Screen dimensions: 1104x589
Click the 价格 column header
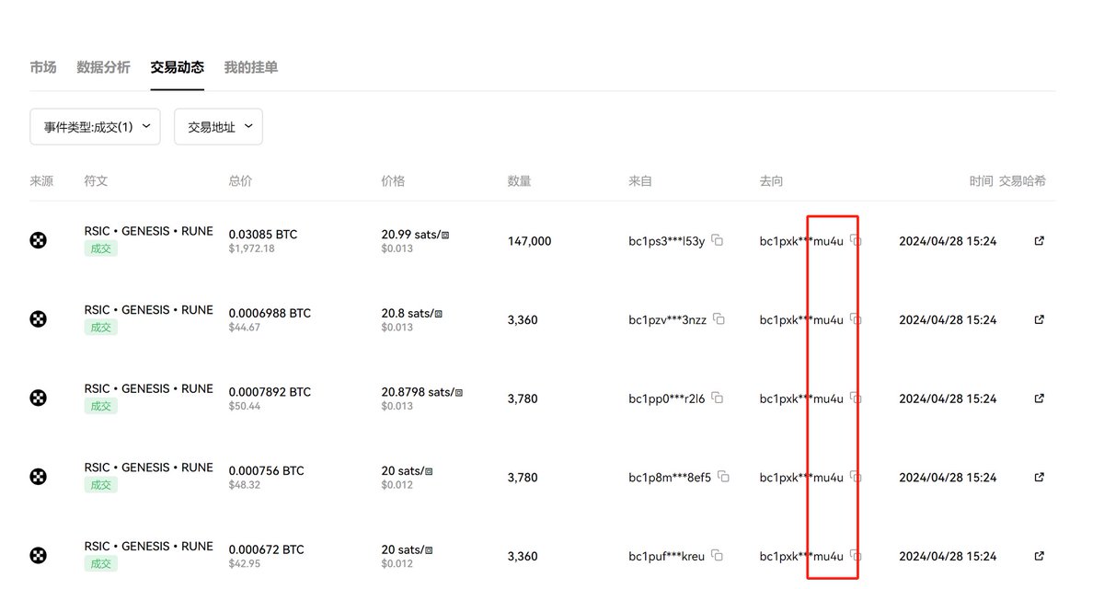click(393, 181)
